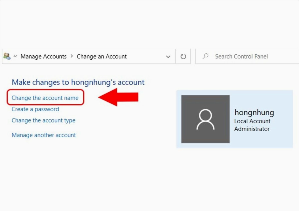The height and width of the screenshot is (211, 299).
Task: Click the breadcrumb arrow after Manage Accounts
Action: coord(72,56)
